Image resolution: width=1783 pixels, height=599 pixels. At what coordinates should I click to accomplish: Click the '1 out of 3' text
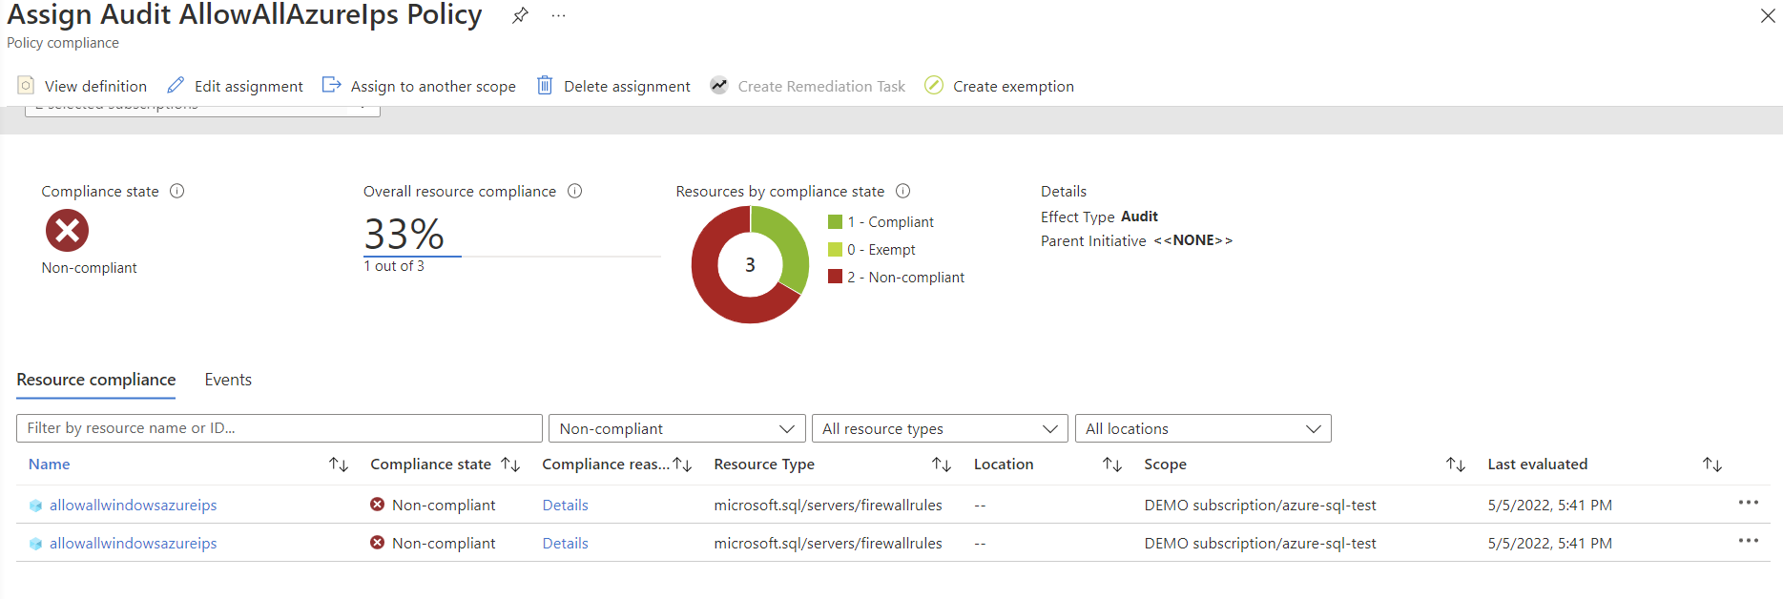coord(394,266)
